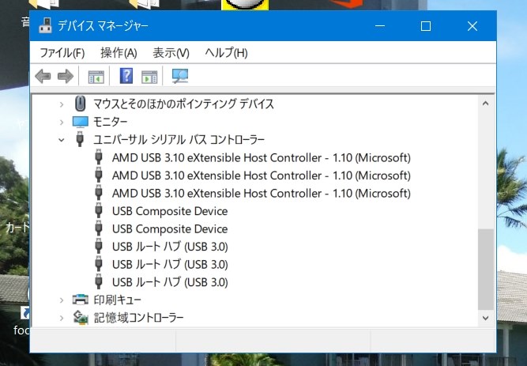Image resolution: width=527 pixels, height=366 pixels.
Task: Open the ヘルプ(H) menu
Action: pyautogui.click(x=226, y=53)
